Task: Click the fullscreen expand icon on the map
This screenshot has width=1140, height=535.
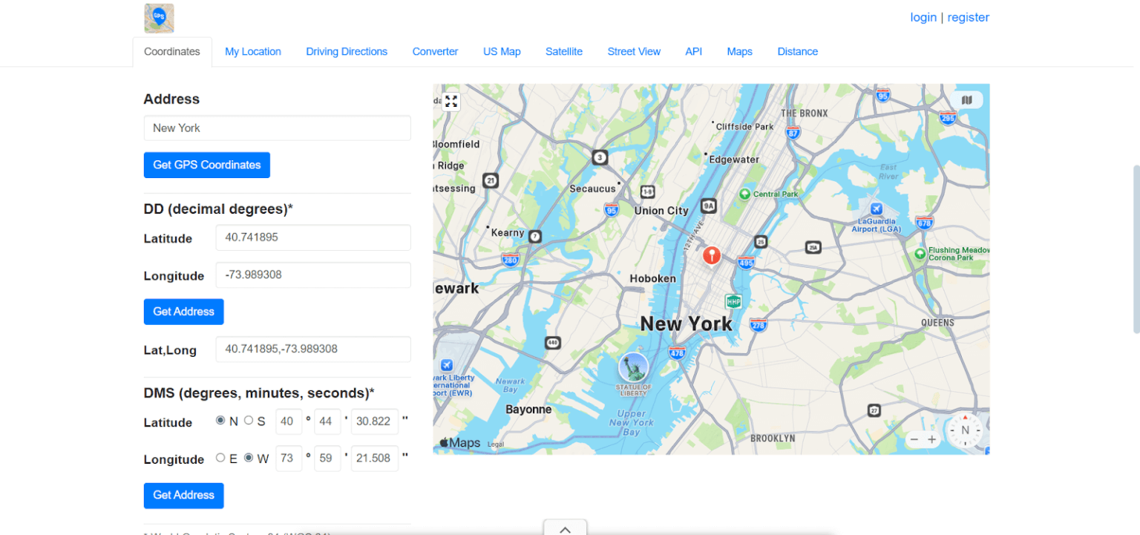Action: coord(451,102)
